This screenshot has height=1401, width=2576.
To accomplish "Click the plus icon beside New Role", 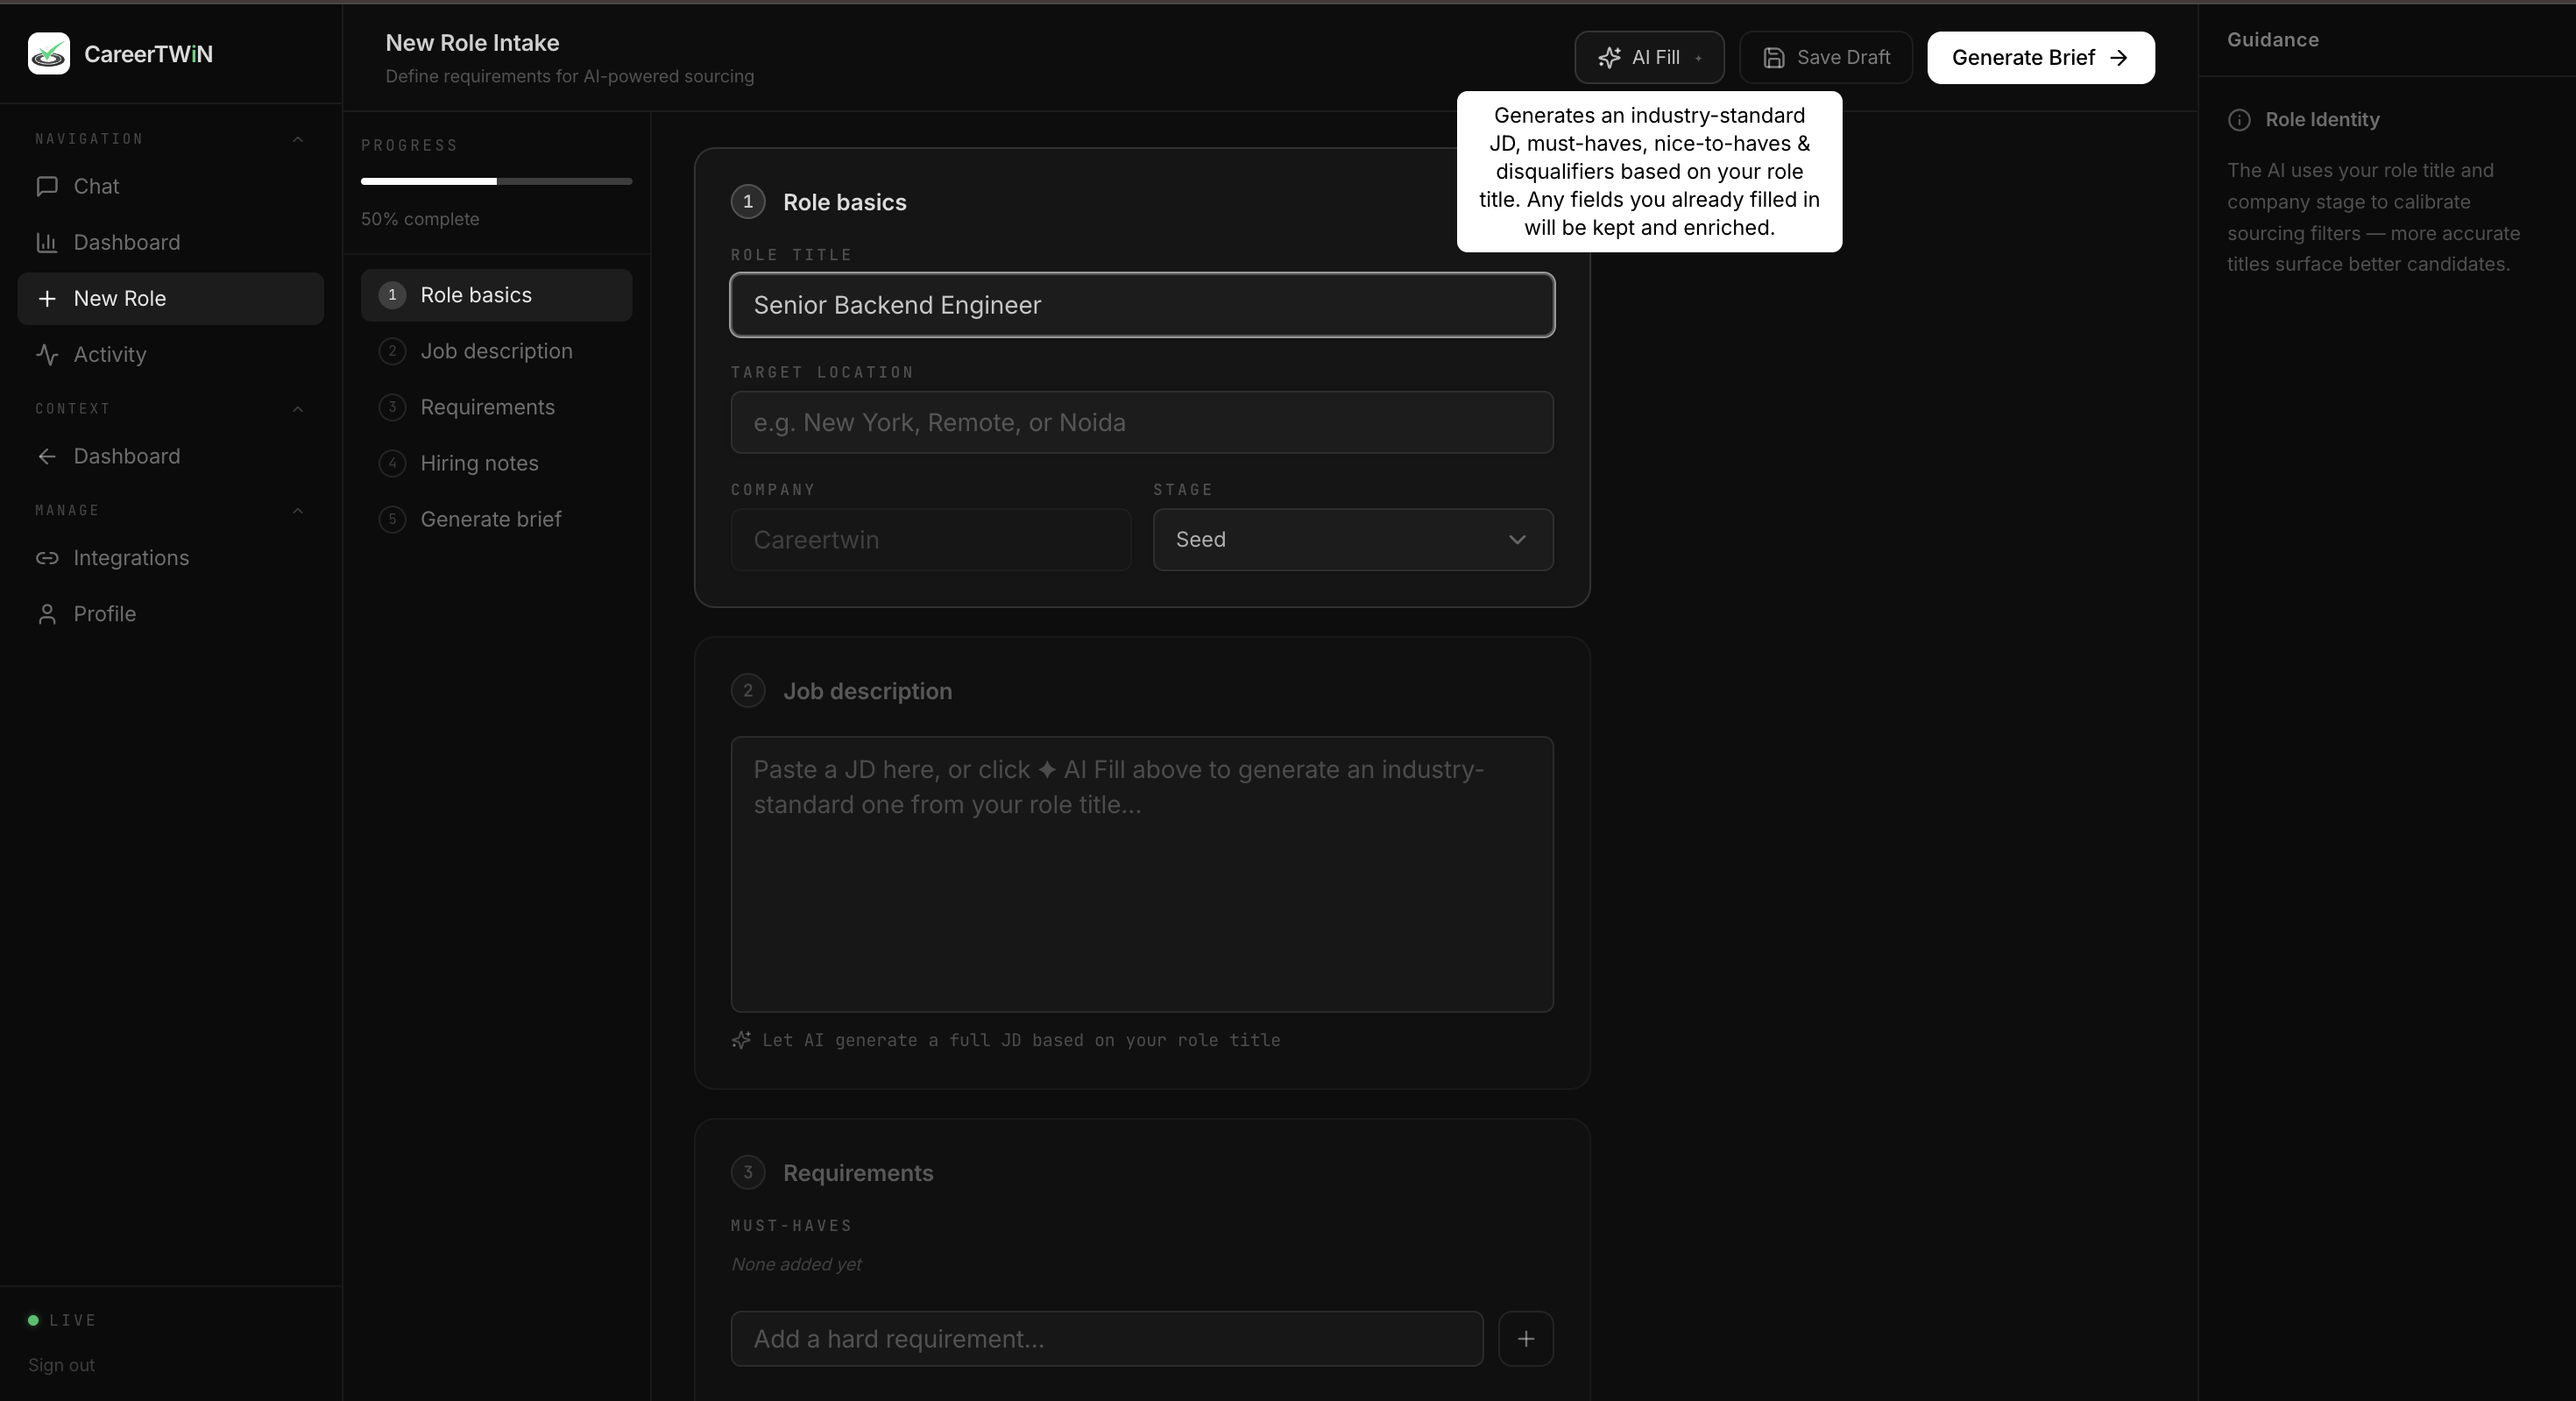I will (x=47, y=298).
